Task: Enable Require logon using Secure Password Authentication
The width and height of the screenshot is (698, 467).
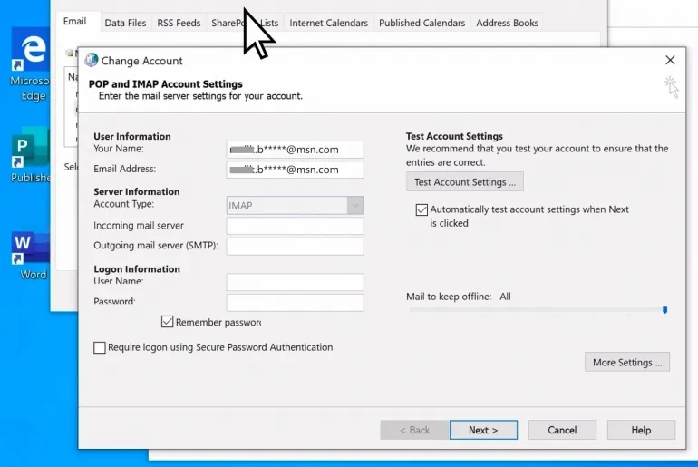Action: [x=100, y=347]
